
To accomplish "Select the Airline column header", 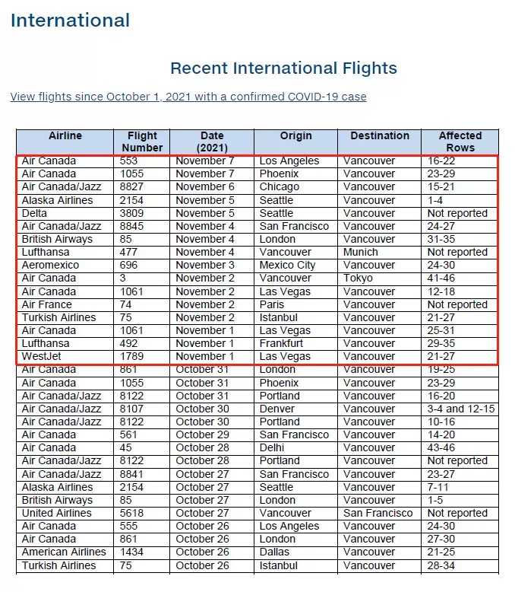I will point(65,142).
